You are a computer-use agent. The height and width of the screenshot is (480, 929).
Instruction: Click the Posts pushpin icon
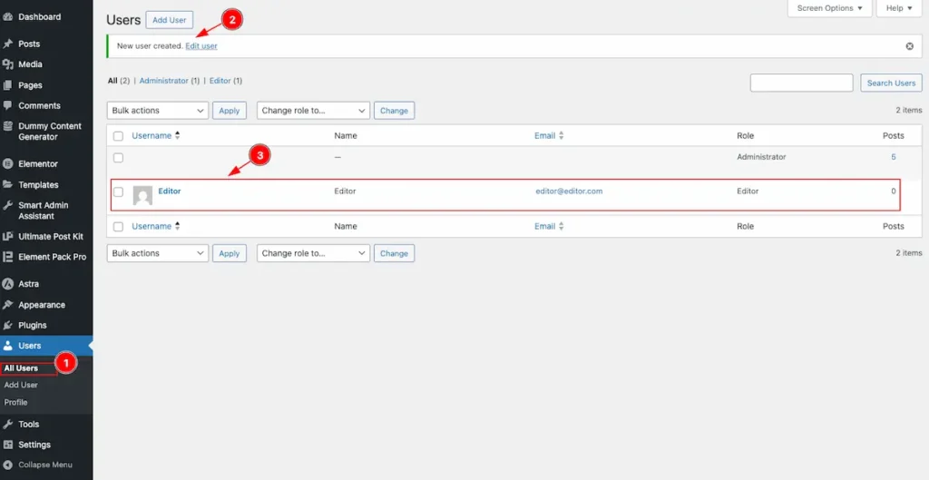pos(7,44)
